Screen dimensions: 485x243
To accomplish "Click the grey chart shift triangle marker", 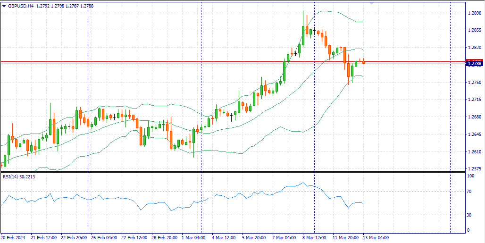I will click(371, 3).
